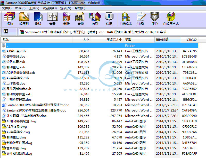Viewport: 206px width, 158px height.
Task: Sort by Packed Size (压缩后大小) header
Action: tap(107, 40)
